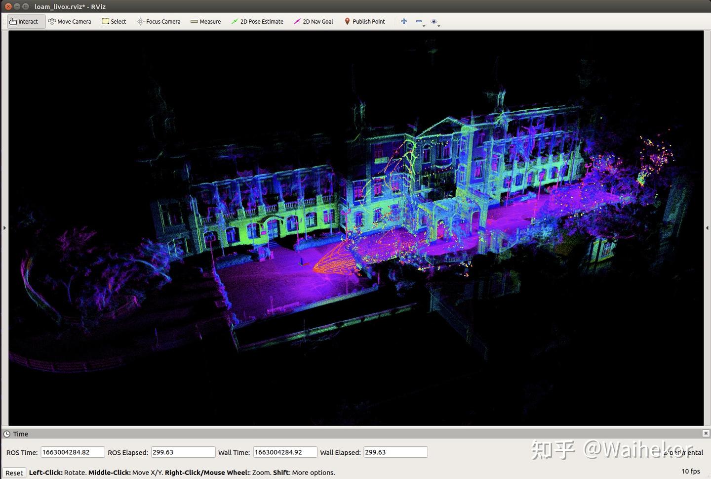Select the 2D Nav Goal tool
This screenshot has height=479, width=711.
click(x=314, y=21)
